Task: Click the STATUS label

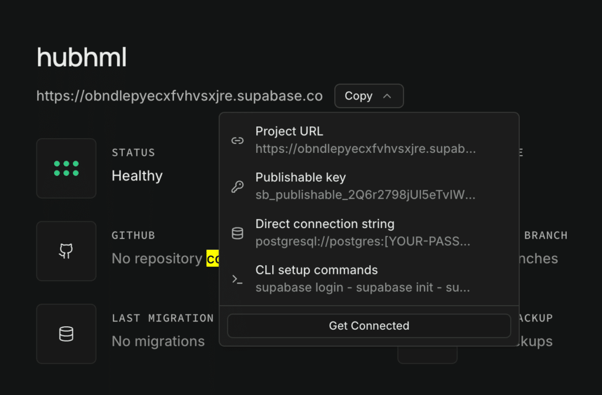Action: pyautogui.click(x=133, y=152)
